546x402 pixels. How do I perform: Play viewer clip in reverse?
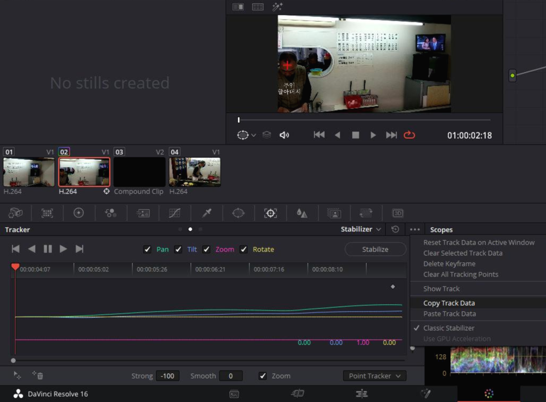pyautogui.click(x=338, y=135)
